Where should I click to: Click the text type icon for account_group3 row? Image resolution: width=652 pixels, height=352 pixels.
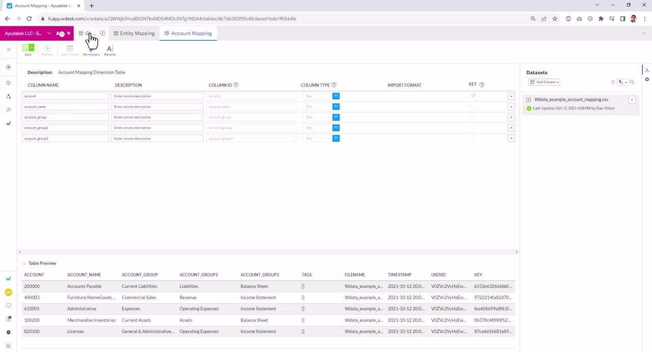click(336, 138)
